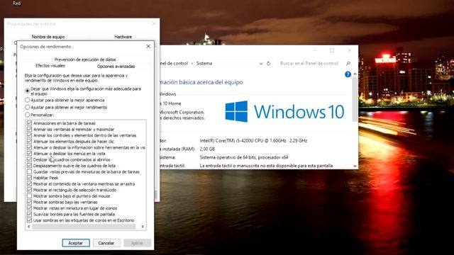This screenshot has width=454, height=255.
Task: Toggle Usar sombras en las etiquetas de iconos
Action: [x=29, y=220]
